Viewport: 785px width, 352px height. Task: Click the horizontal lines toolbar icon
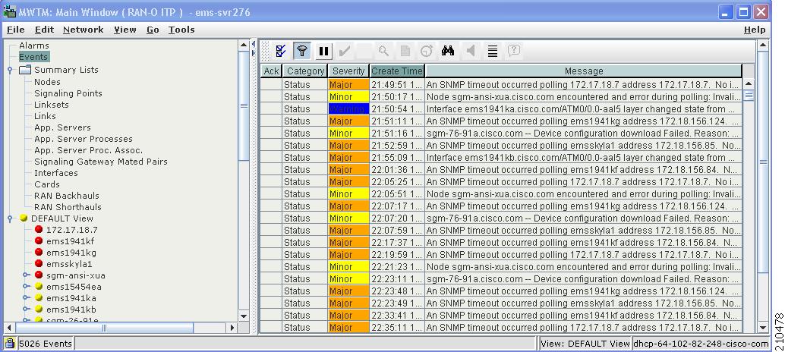(493, 51)
